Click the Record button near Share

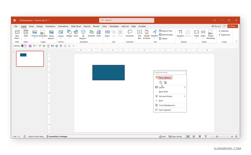[216, 26]
